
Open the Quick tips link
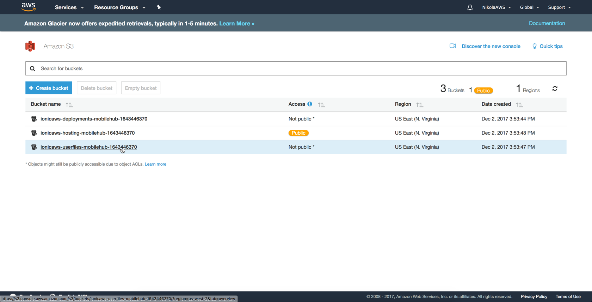551,46
